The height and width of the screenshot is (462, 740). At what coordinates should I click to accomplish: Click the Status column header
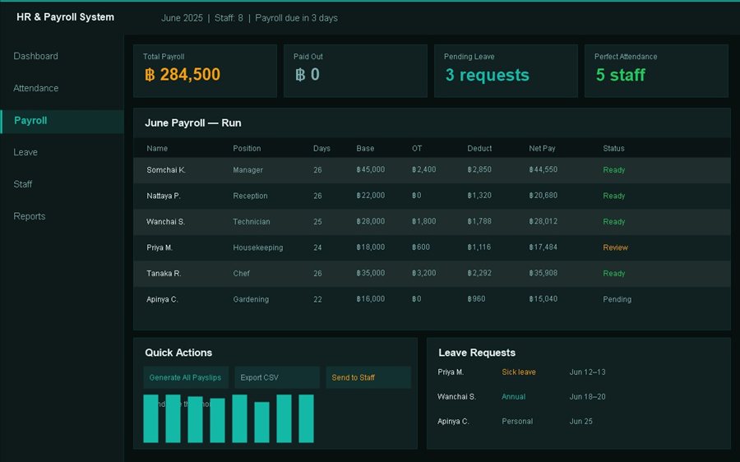pos(613,149)
